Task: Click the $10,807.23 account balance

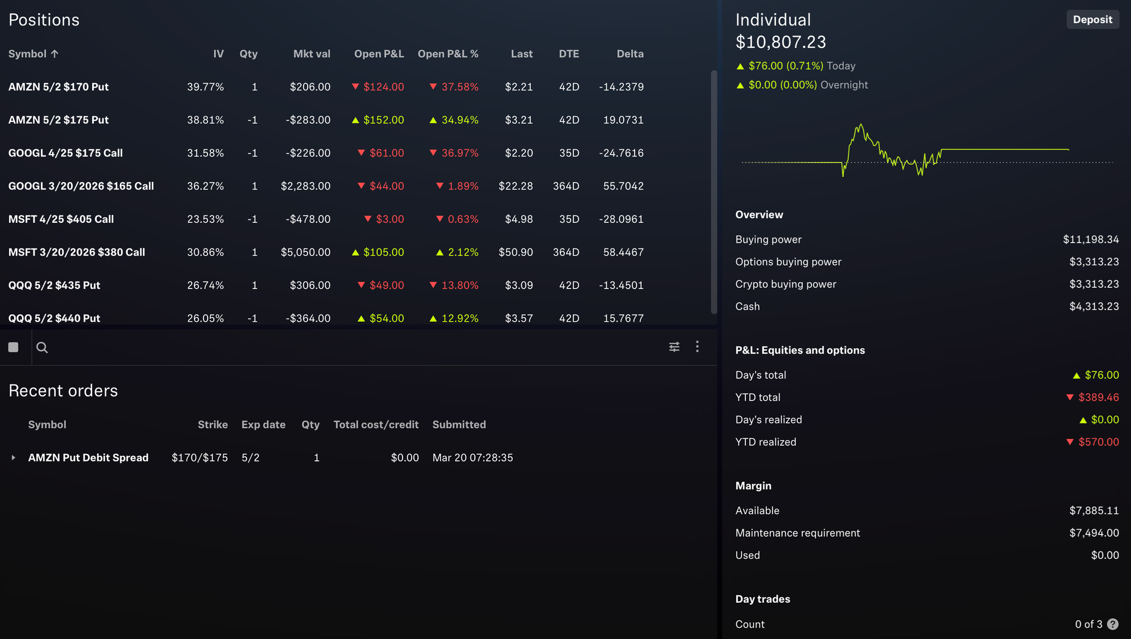Action: (780, 42)
